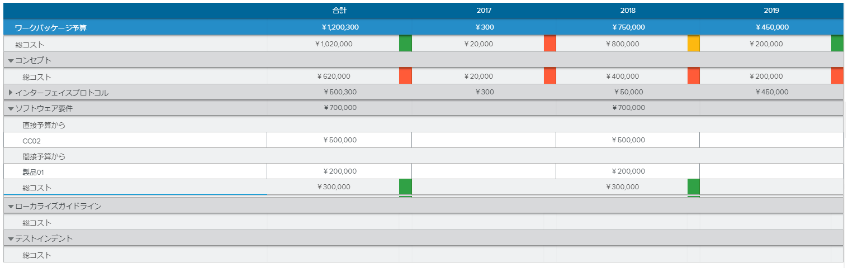Click green status indicator beside ¥1,020,000 total
Image resolution: width=848 pixels, height=268 pixels.
(x=405, y=44)
